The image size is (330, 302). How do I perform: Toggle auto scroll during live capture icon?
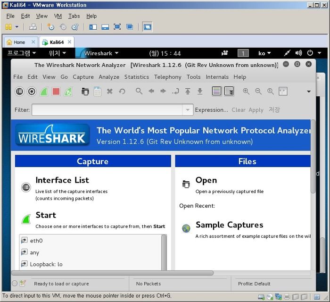[x=229, y=91]
